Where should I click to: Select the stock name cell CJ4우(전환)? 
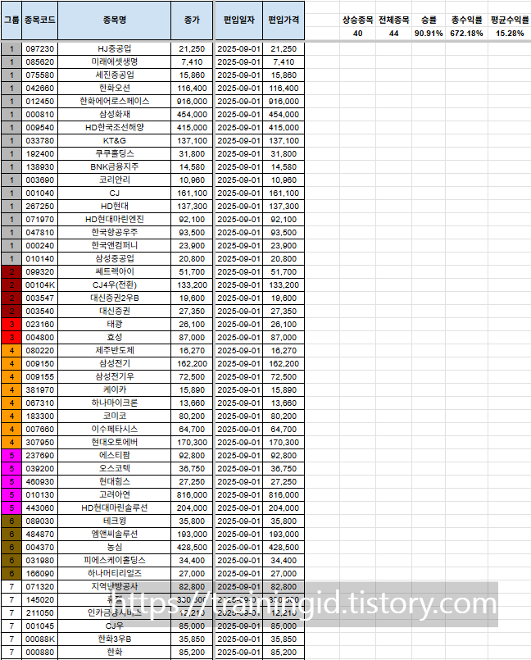115,285
